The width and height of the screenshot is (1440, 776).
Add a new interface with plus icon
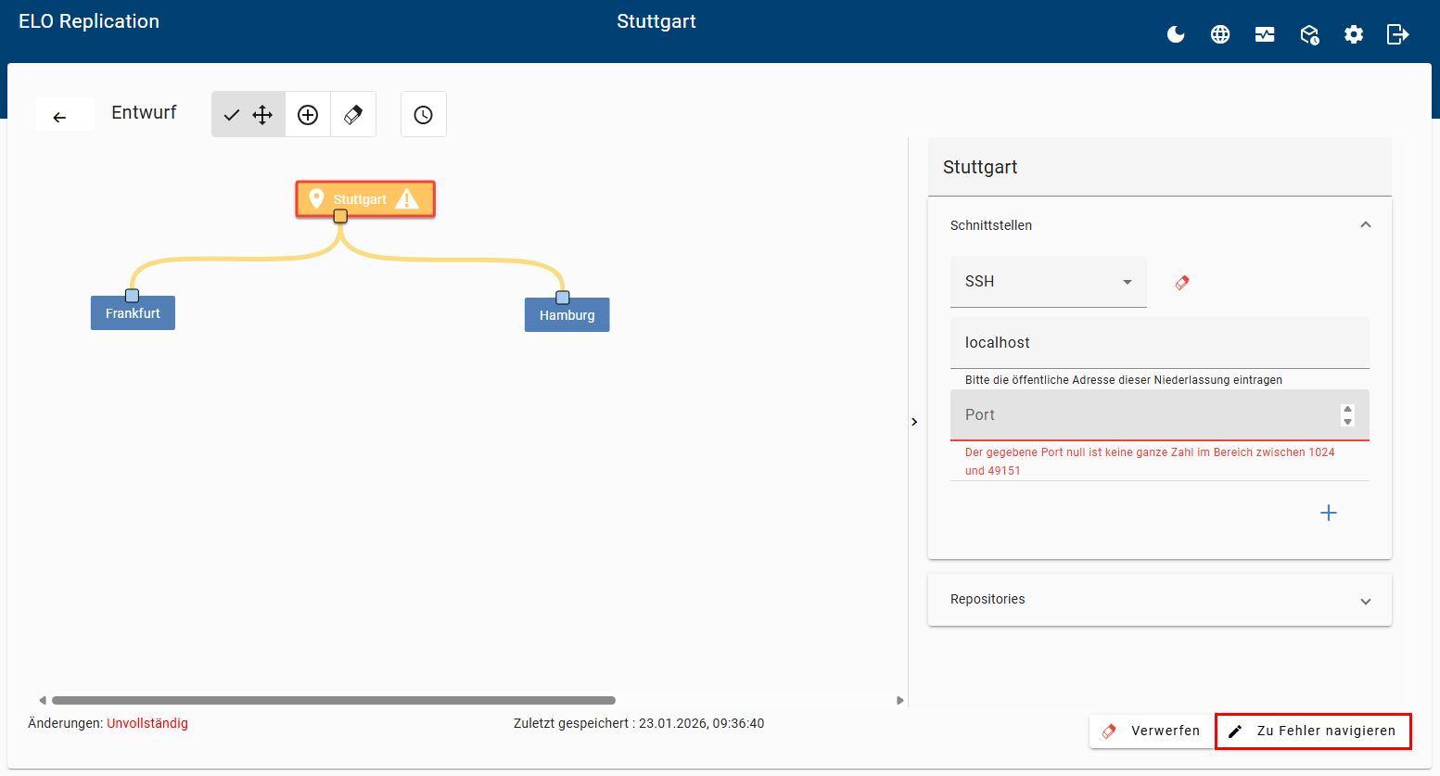pos(1329,513)
